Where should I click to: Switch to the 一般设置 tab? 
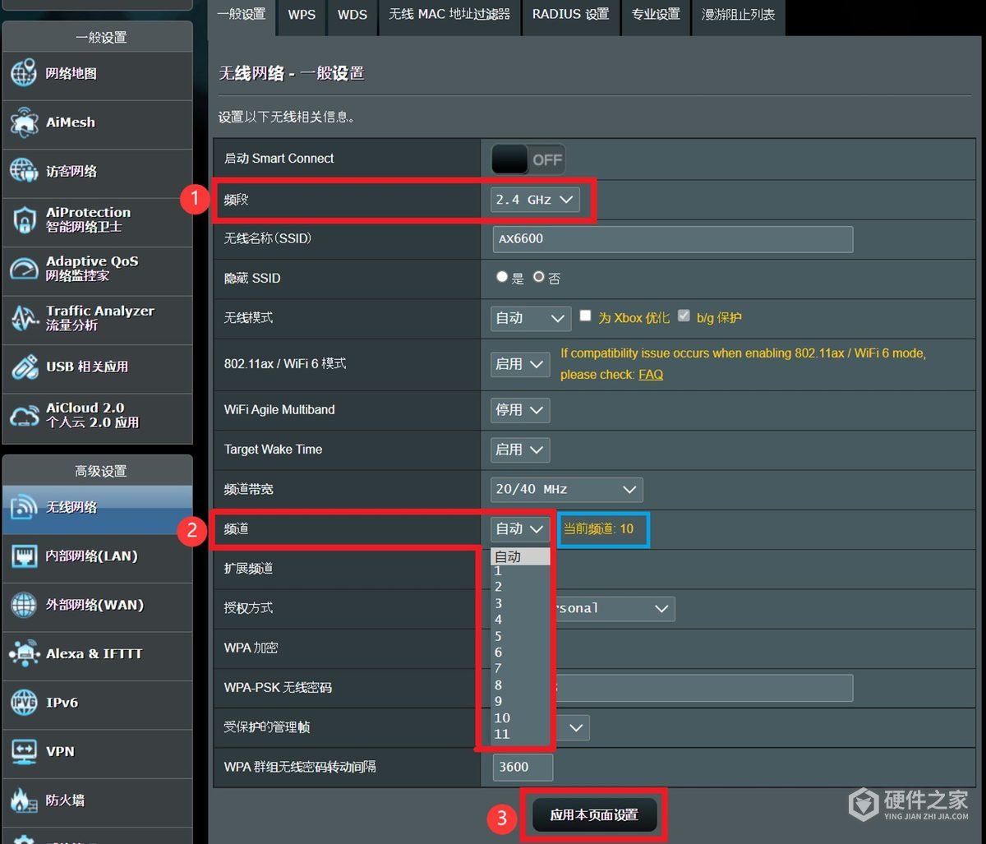point(242,15)
